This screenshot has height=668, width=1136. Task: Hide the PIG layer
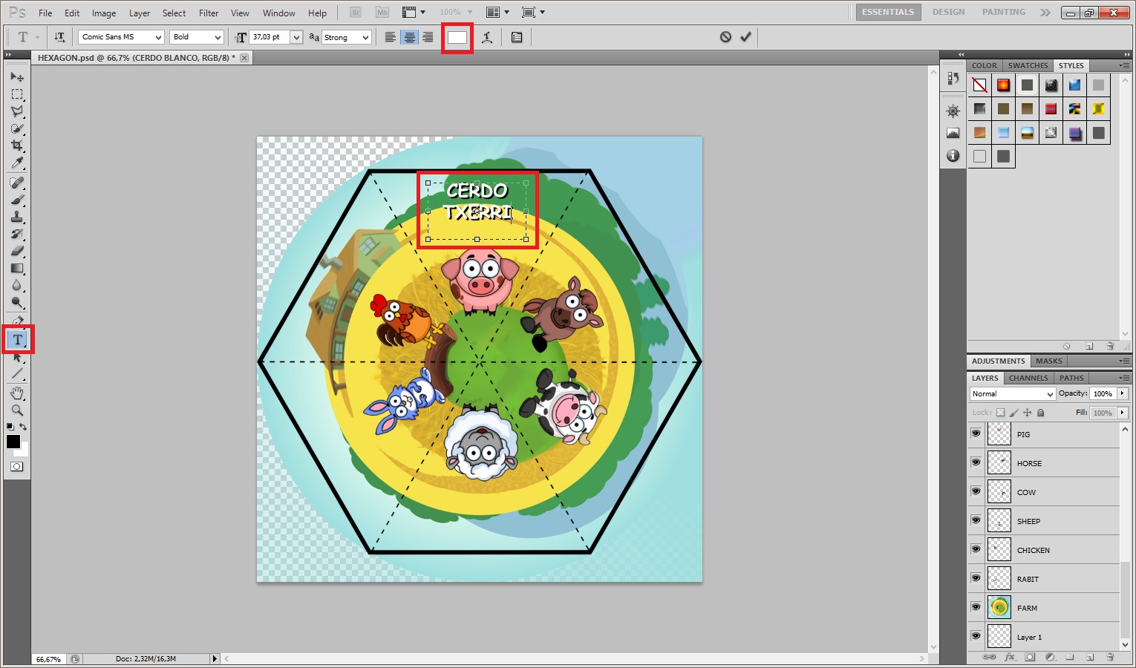click(976, 433)
